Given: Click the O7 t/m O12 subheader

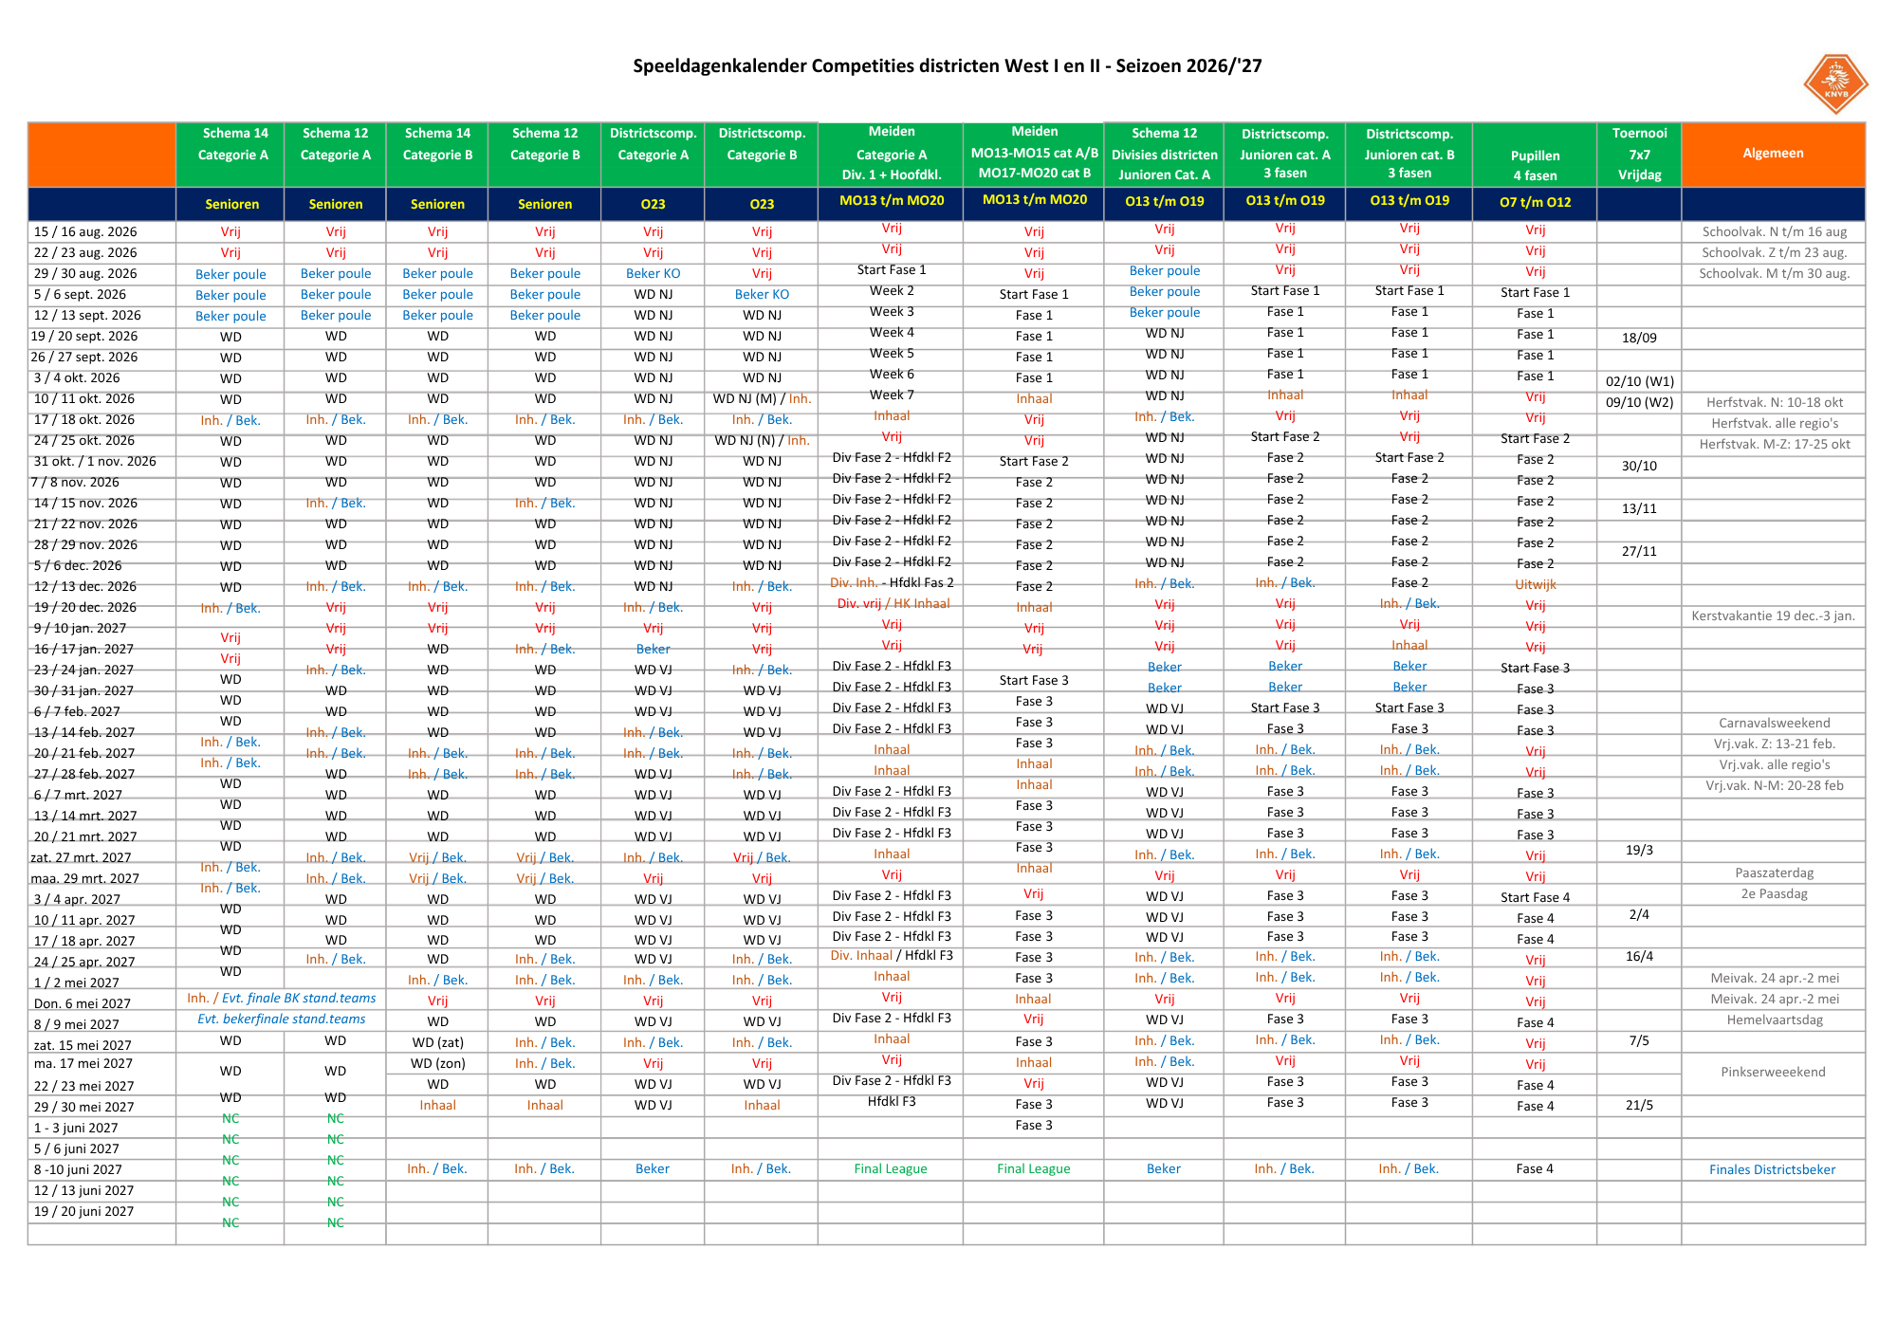Looking at the screenshot, I should pos(1535,202).
